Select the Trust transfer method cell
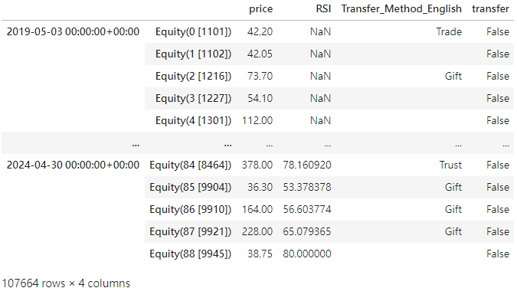The height and width of the screenshot is (288, 517). click(450, 165)
